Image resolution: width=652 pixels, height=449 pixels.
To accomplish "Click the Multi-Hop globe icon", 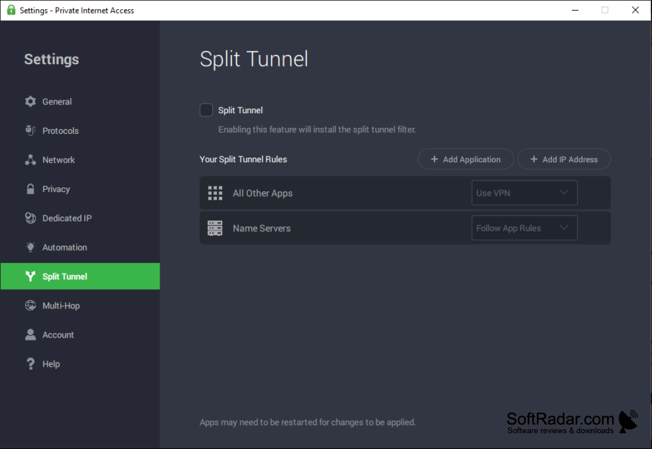I will [30, 306].
